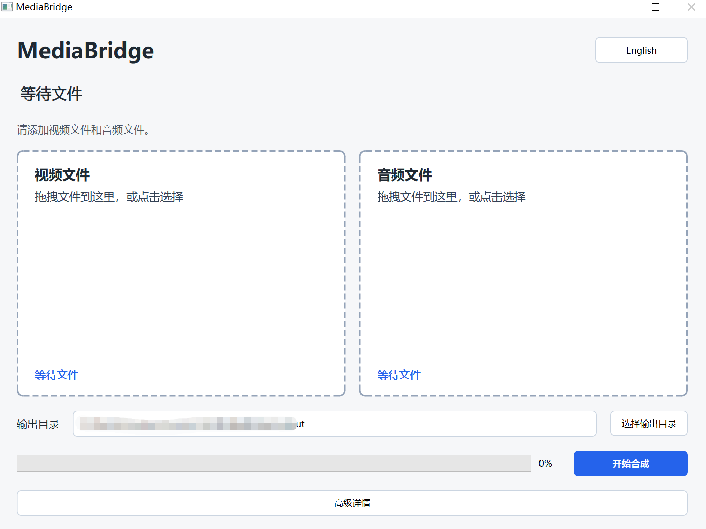Minimize the MediaBridge window
Screen dimensions: 706x529
[621, 7]
